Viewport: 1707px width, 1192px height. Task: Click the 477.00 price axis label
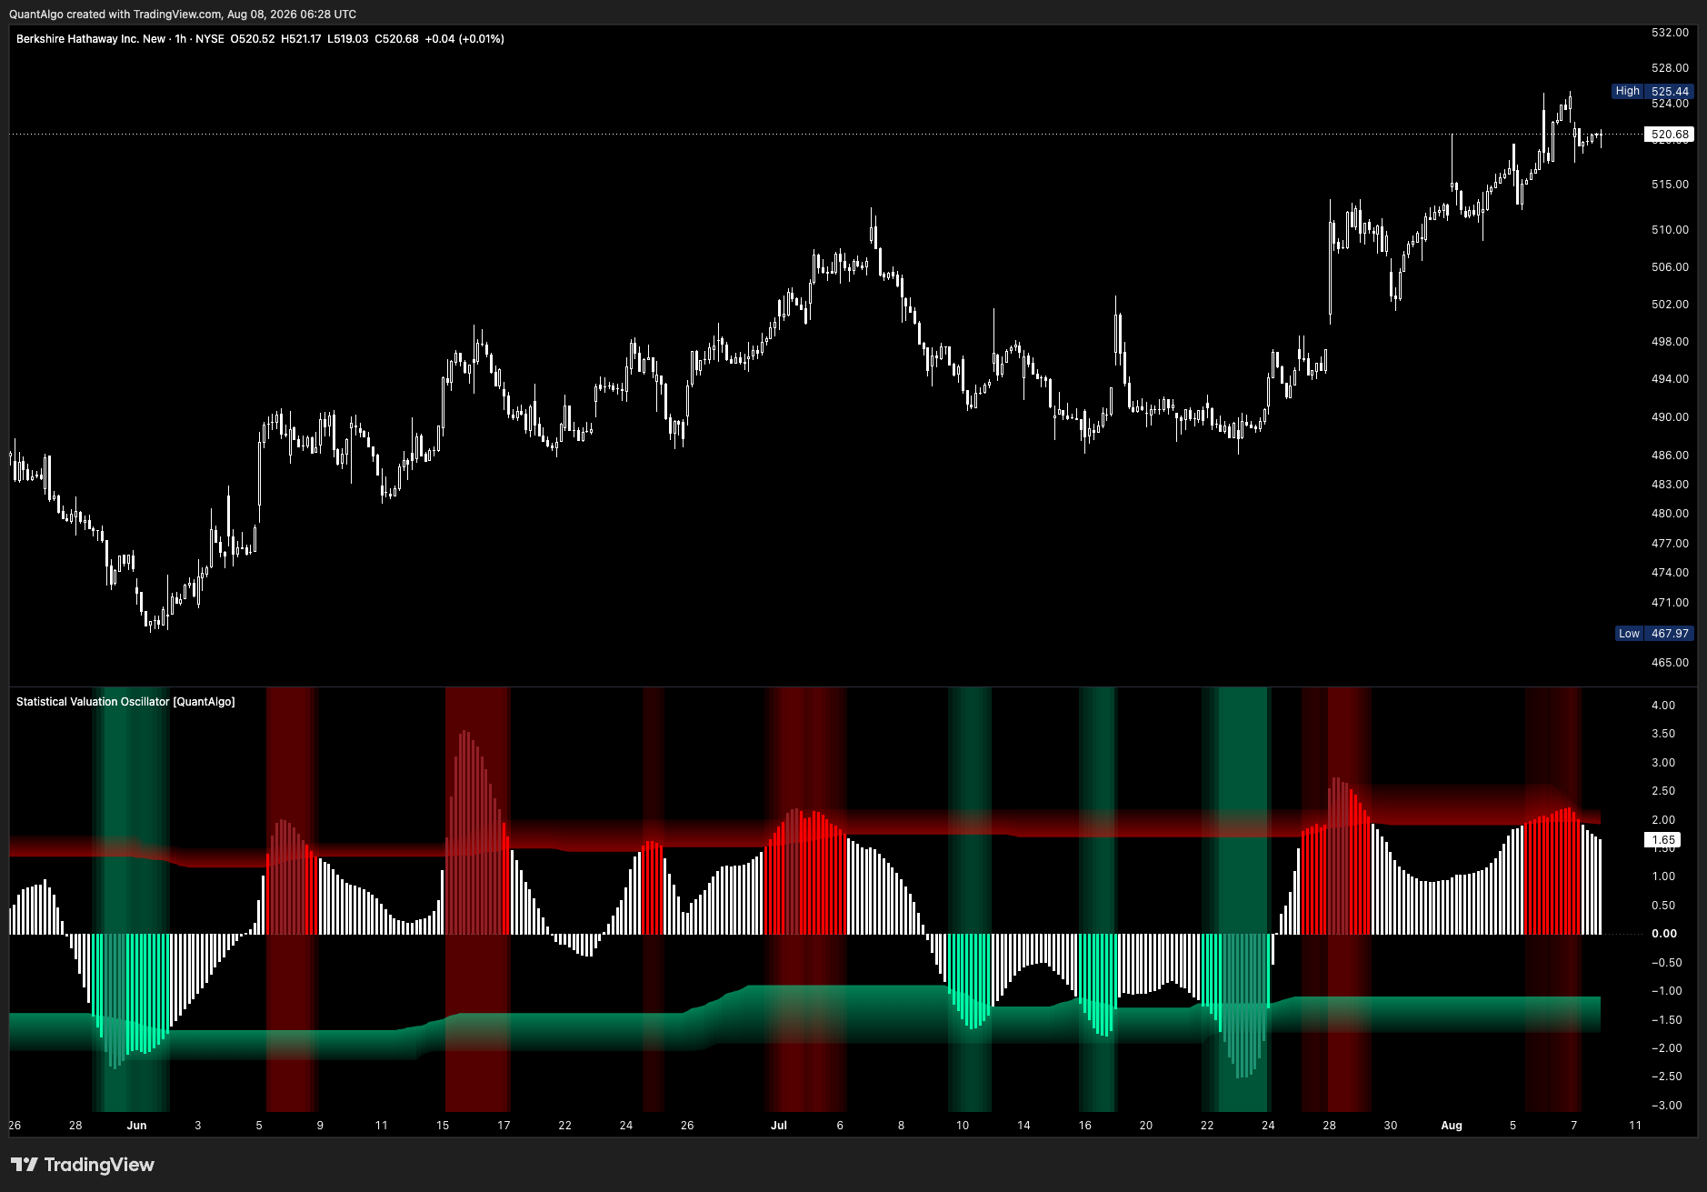click(1670, 544)
